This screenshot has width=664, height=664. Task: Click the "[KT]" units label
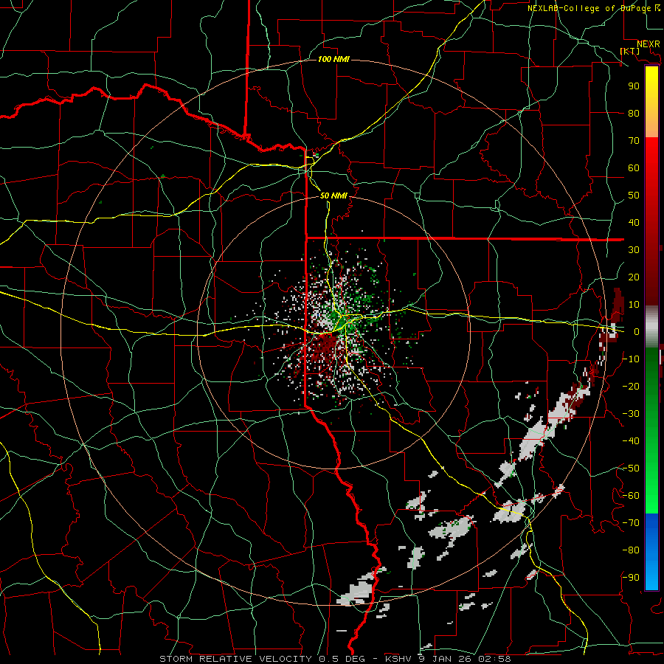(630, 51)
